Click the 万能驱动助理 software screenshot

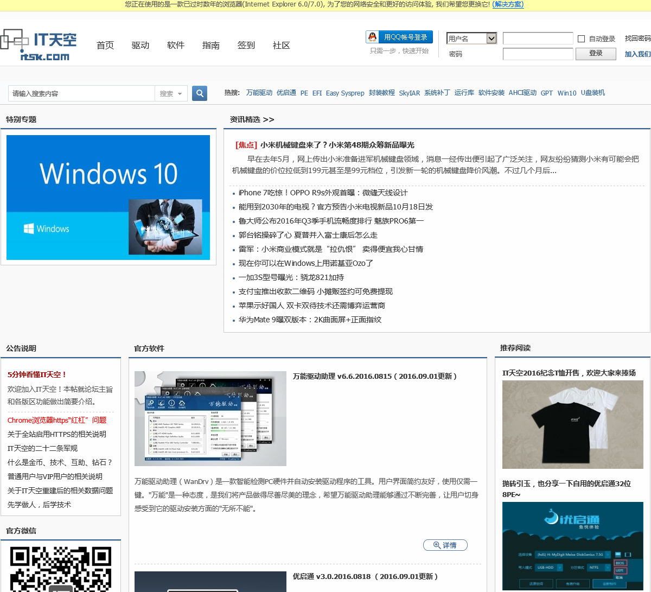(210, 418)
